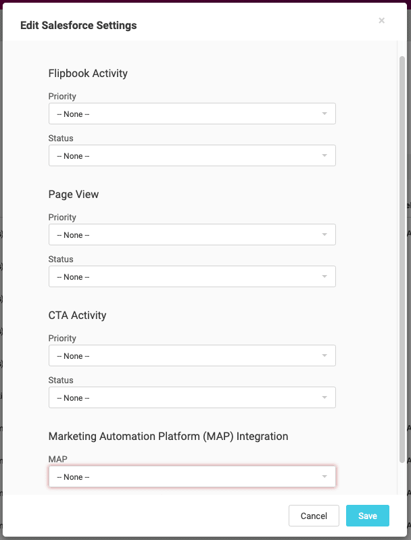The width and height of the screenshot is (411, 540).
Task: Click Marketing Automation Platform (MAP) Integration heading
Action: click(x=168, y=436)
